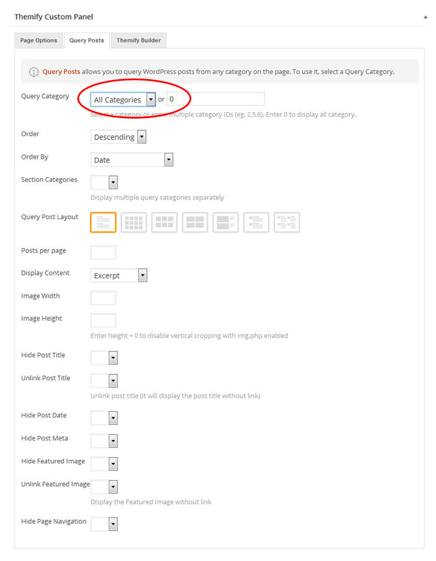Click the 'Enter height = 0' hint text
The height and width of the screenshot is (561, 436).
pos(189,335)
